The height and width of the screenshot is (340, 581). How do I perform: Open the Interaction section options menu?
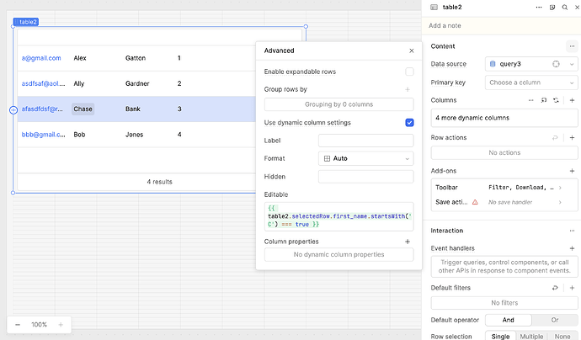[572, 231]
